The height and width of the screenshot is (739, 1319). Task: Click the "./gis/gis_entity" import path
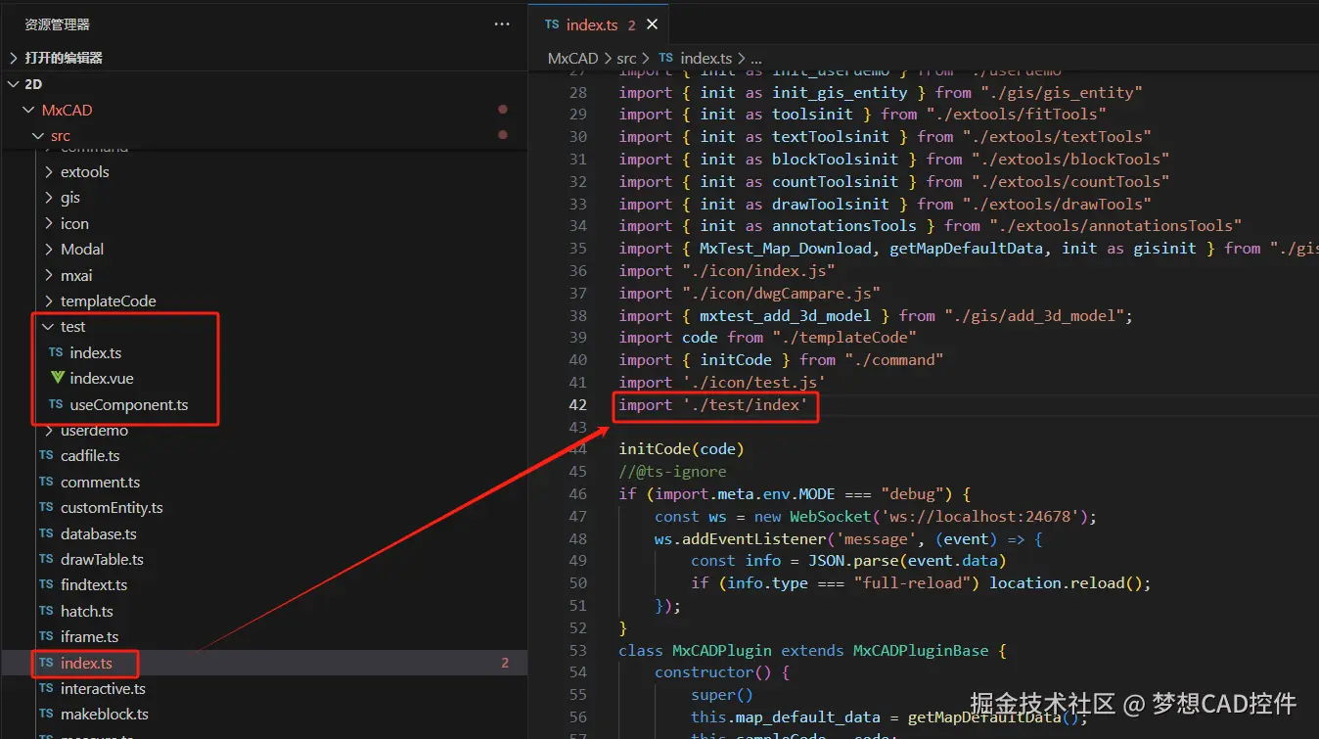[x=1062, y=93]
